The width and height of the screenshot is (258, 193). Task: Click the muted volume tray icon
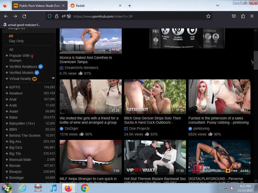click(232, 188)
